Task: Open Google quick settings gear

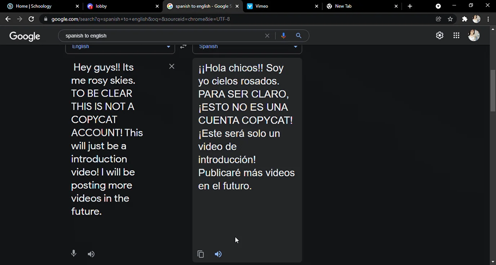Action: point(440,35)
